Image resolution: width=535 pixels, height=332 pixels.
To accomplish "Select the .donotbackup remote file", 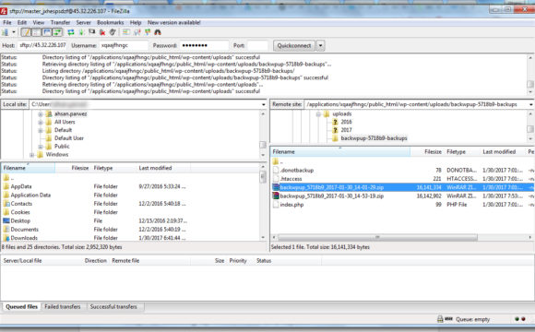I will 297,171.
